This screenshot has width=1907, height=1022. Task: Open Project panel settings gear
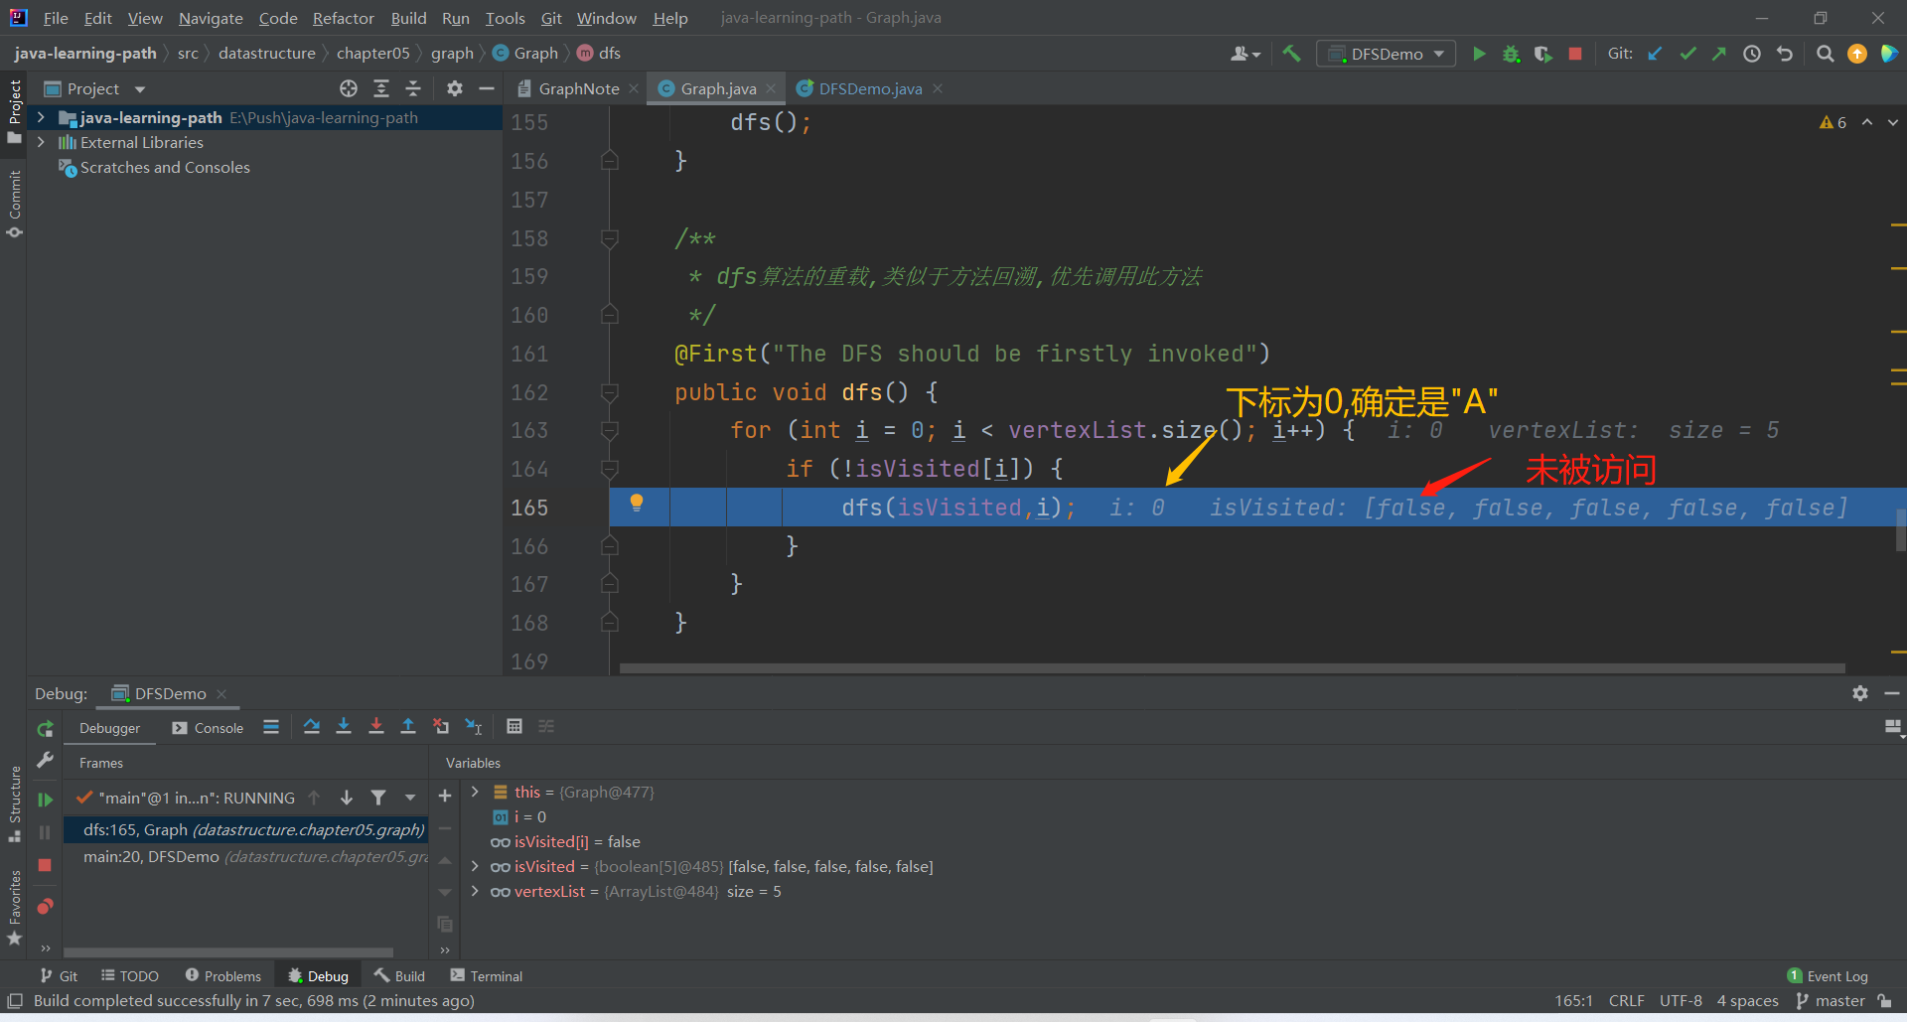coord(455,88)
